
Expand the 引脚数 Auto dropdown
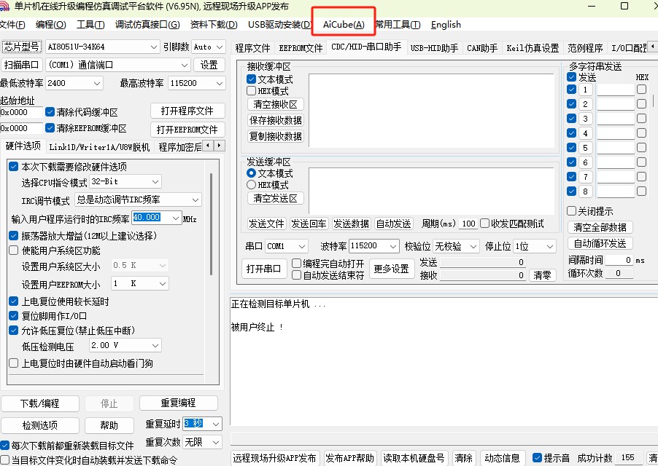coord(209,47)
